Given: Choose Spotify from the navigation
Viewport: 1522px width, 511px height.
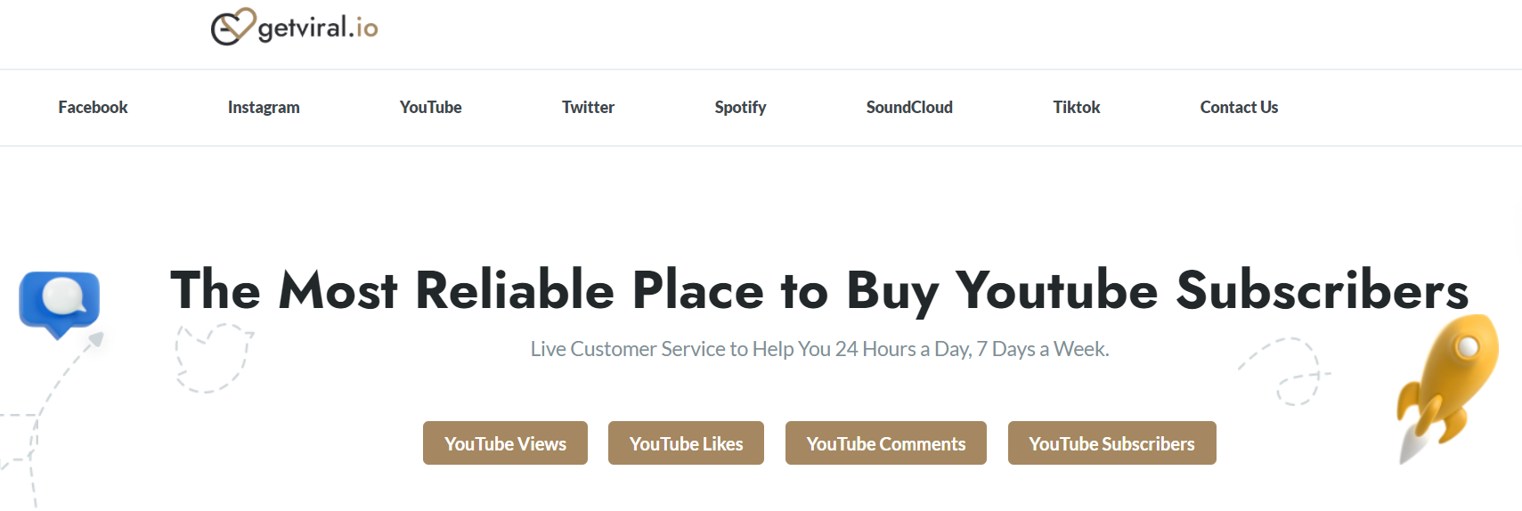Looking at the screenshot, I should click(x=740, y=107).
